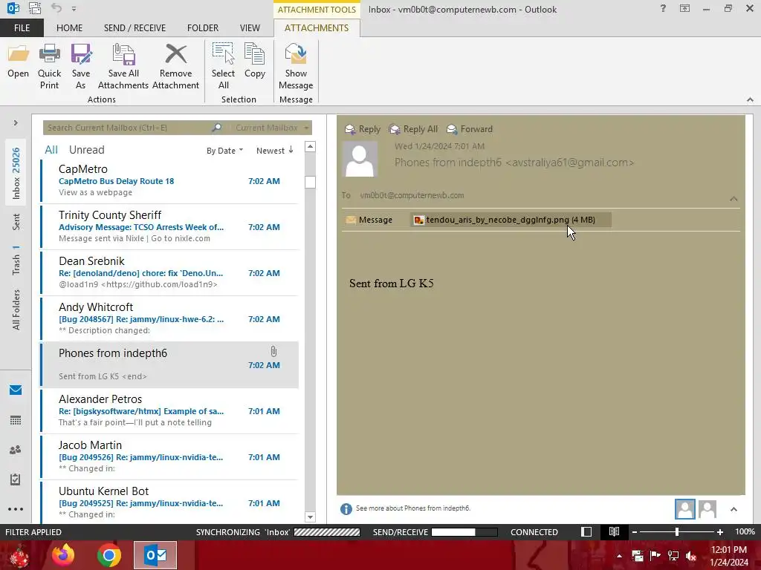The image size is (761, 570).
Task: Open Mail view from the navigation bar
Action: (16, 390)
